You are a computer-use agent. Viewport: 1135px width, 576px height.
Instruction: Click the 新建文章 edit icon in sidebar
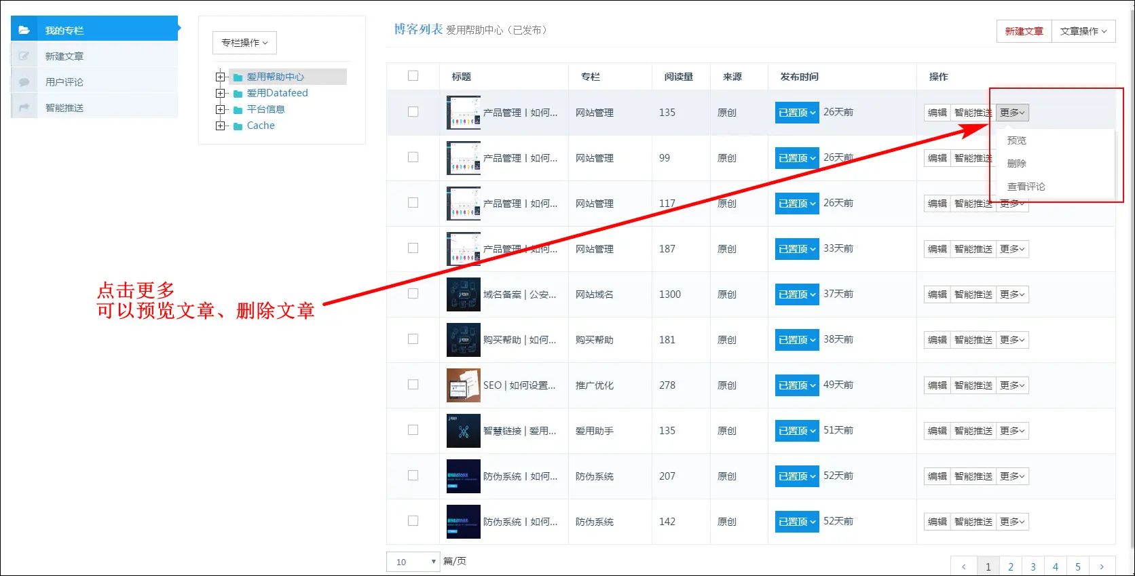pyautogui.click(x=24, y=56)
